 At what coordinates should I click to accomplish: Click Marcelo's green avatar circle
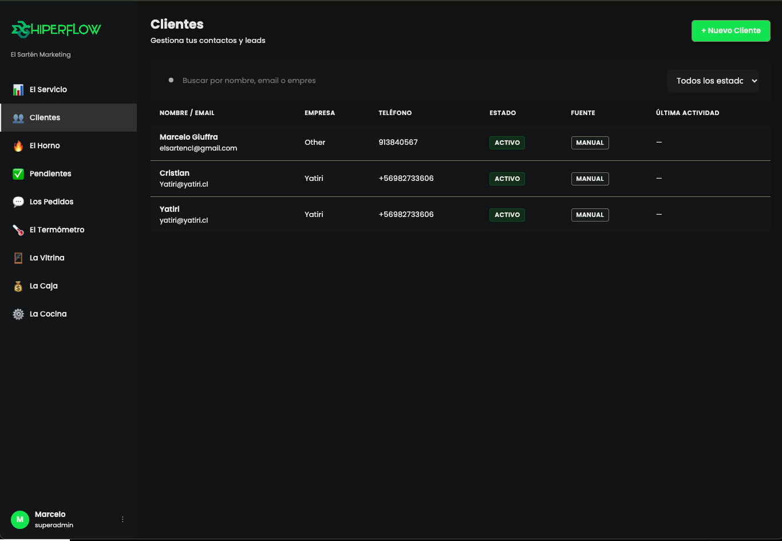coord(20,519)
